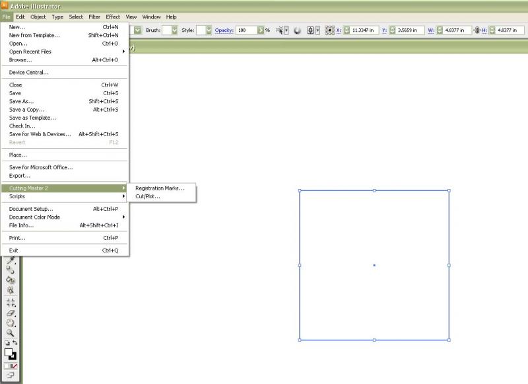This screenshot has width=528, height=384.
Task: Choose Cut/Plot... from the submenu
Action: [161, 196]
